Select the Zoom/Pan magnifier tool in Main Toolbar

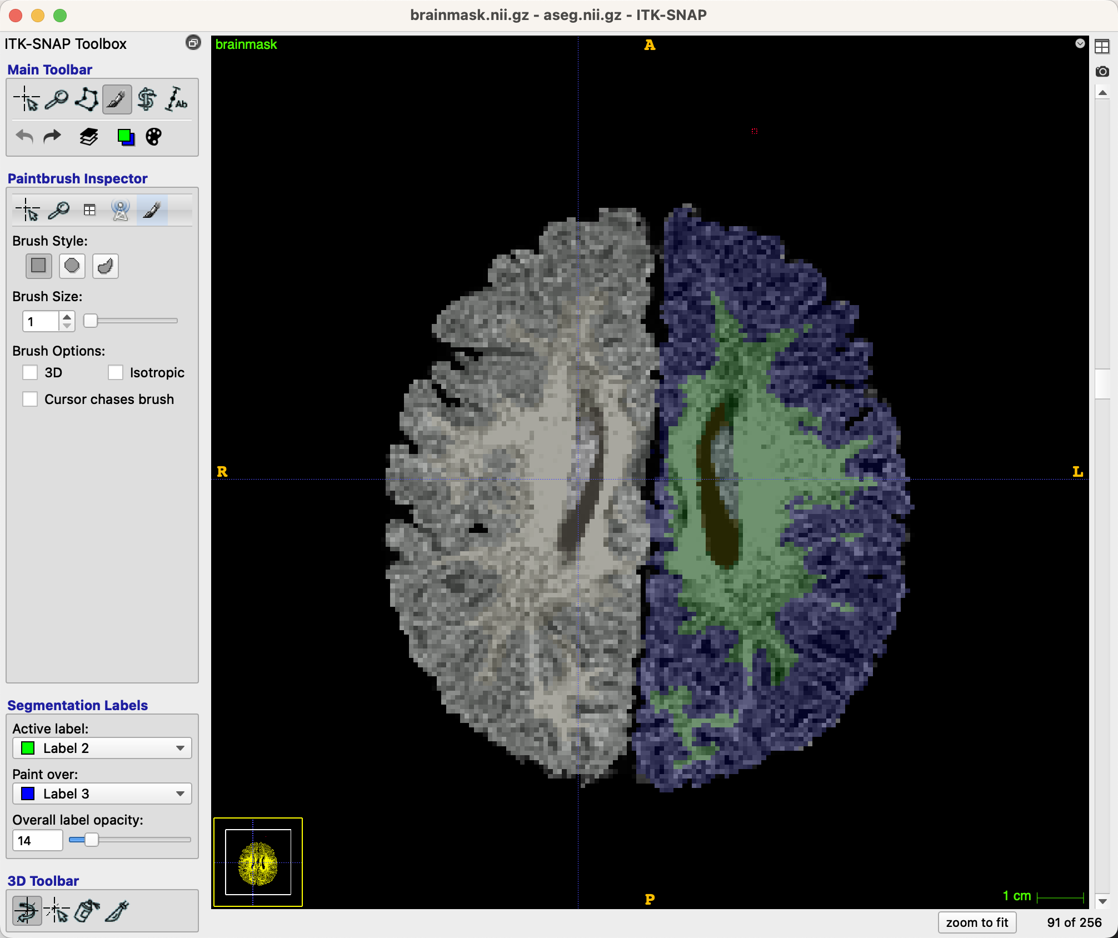click(57, 100)
